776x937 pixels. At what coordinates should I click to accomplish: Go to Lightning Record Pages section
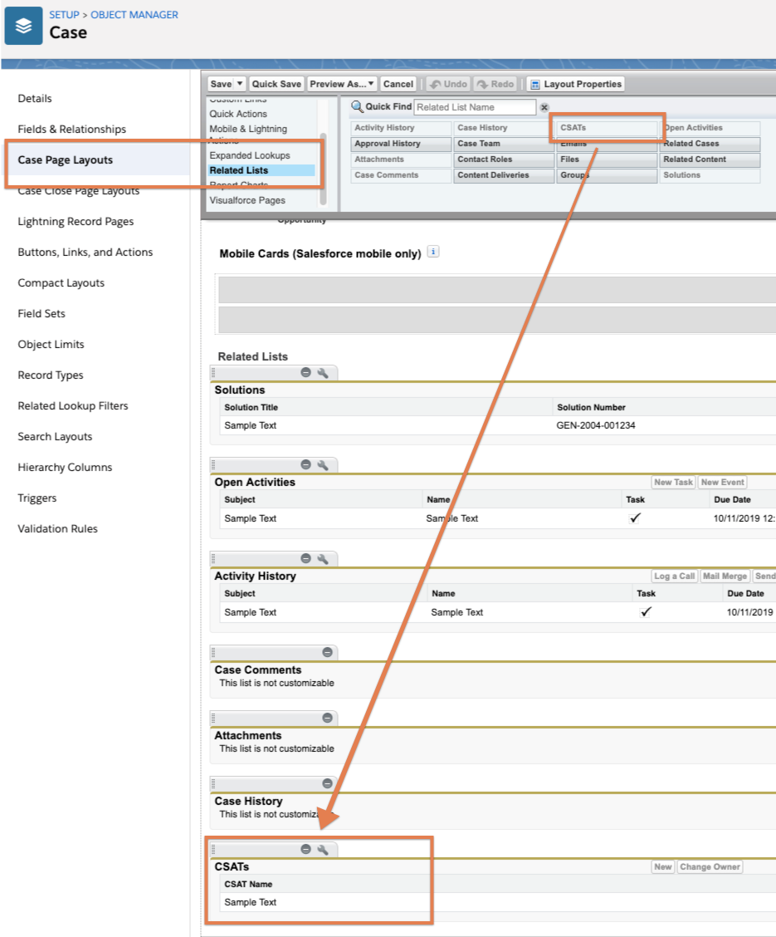[x=76, y=221]
